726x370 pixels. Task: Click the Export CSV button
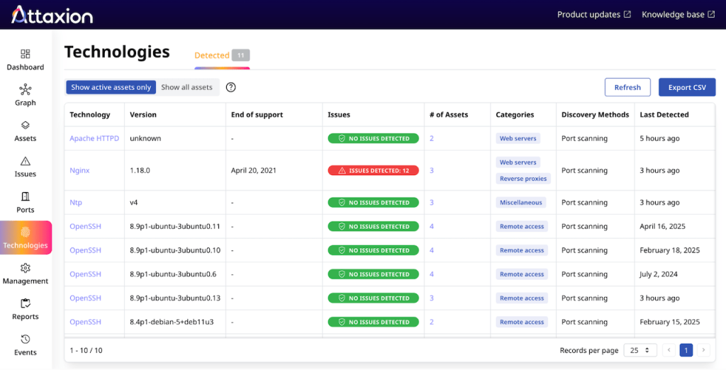[687, 87]
